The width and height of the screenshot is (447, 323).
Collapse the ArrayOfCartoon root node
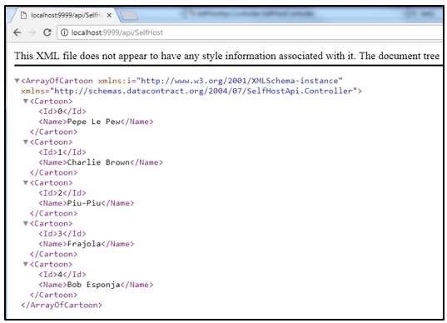coord(17,81)
